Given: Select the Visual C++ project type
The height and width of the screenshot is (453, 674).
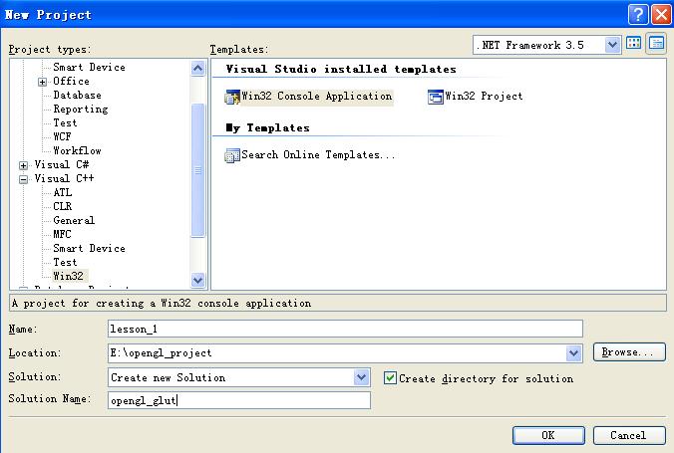Looking at the screenshot, I should [x=64, y=178].
